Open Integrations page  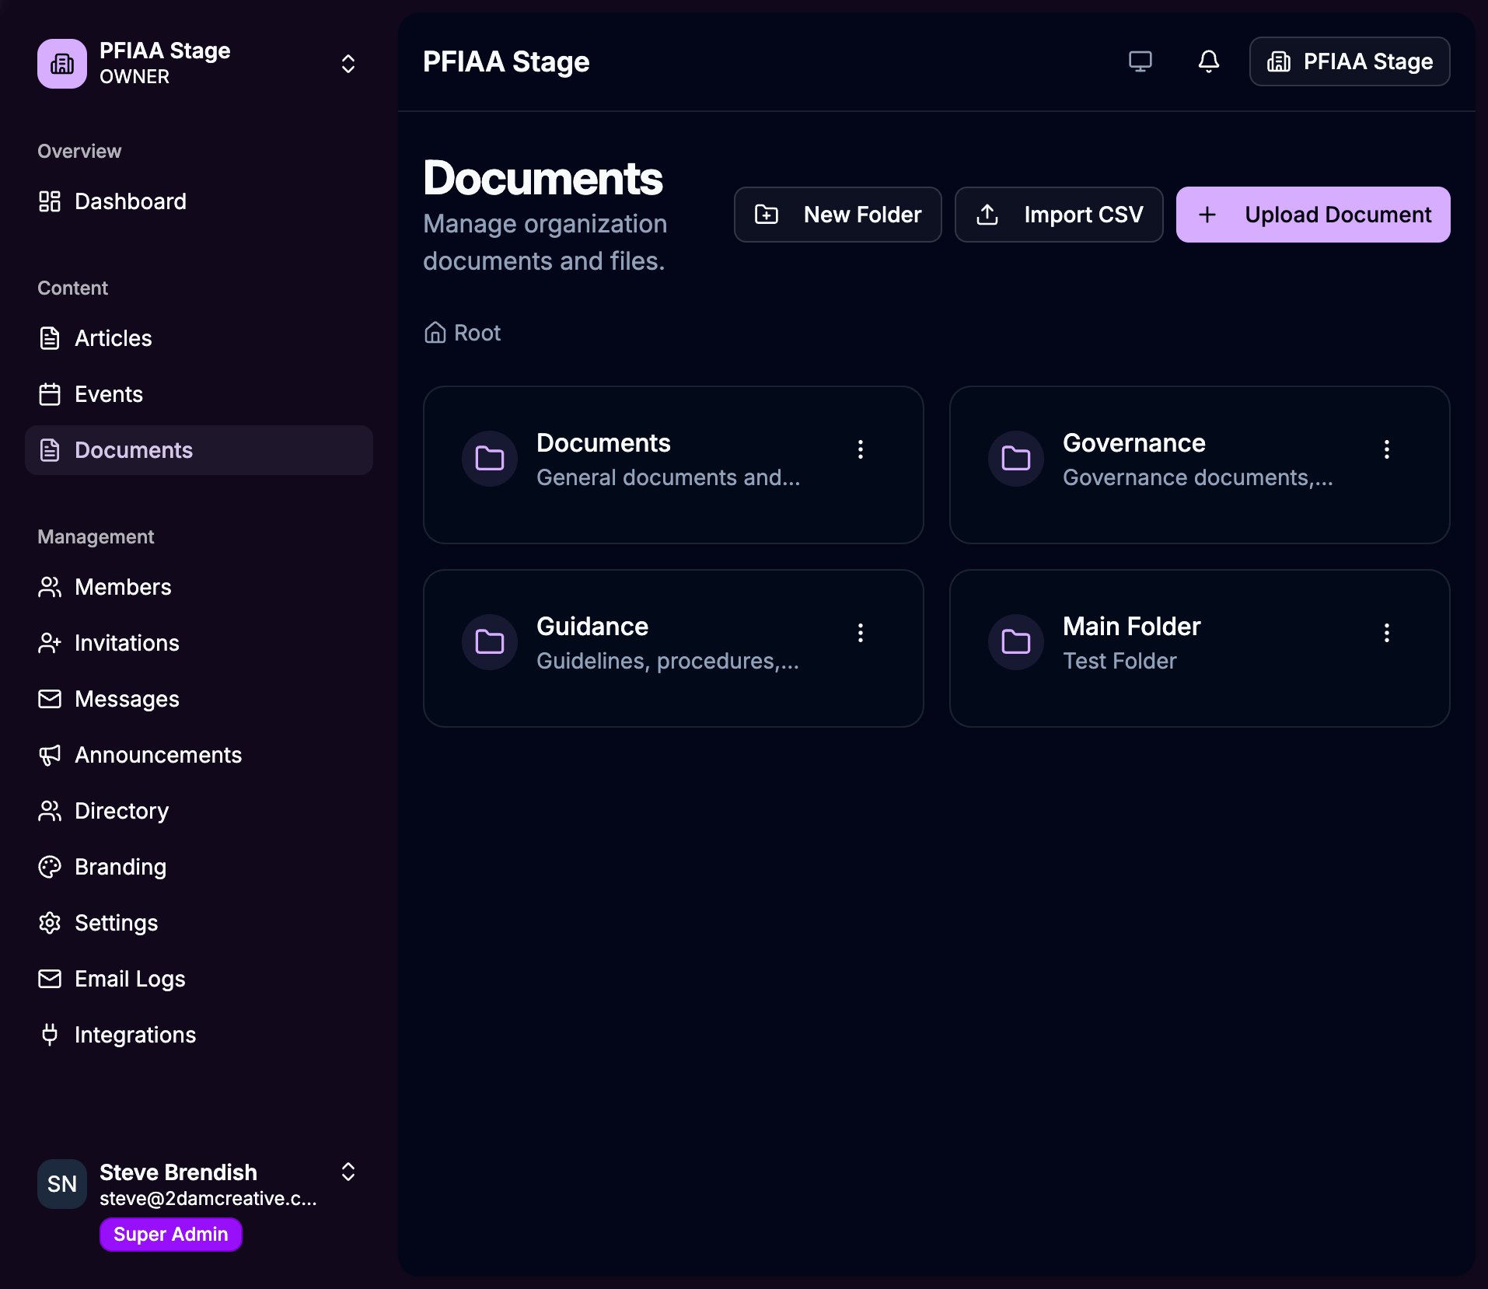[x=199, y=1035]
